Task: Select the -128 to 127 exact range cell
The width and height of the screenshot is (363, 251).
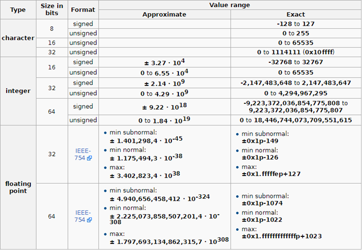Action: coord(296,24)
